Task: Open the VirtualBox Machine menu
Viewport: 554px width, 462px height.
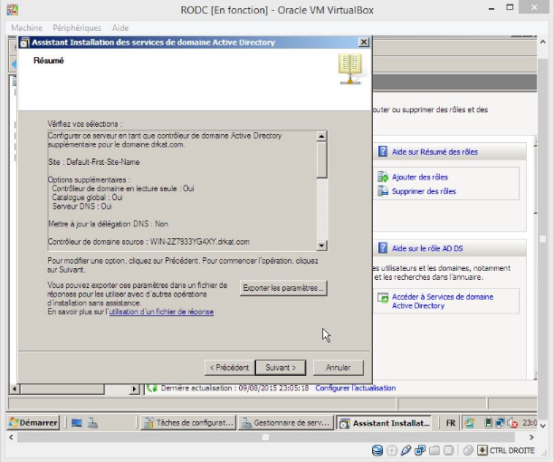Action: coord(26,28)
